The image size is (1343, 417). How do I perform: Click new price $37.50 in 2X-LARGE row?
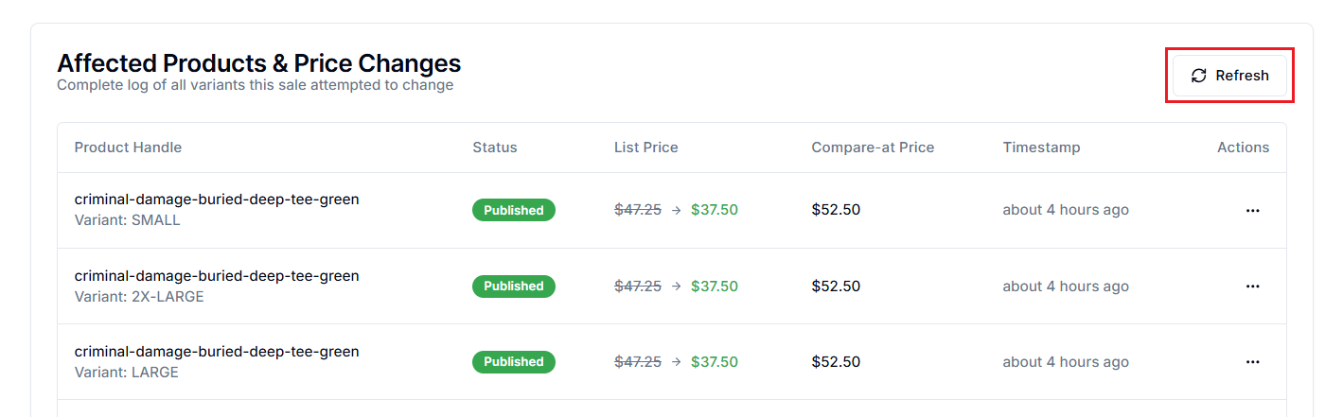pos(715,286)
